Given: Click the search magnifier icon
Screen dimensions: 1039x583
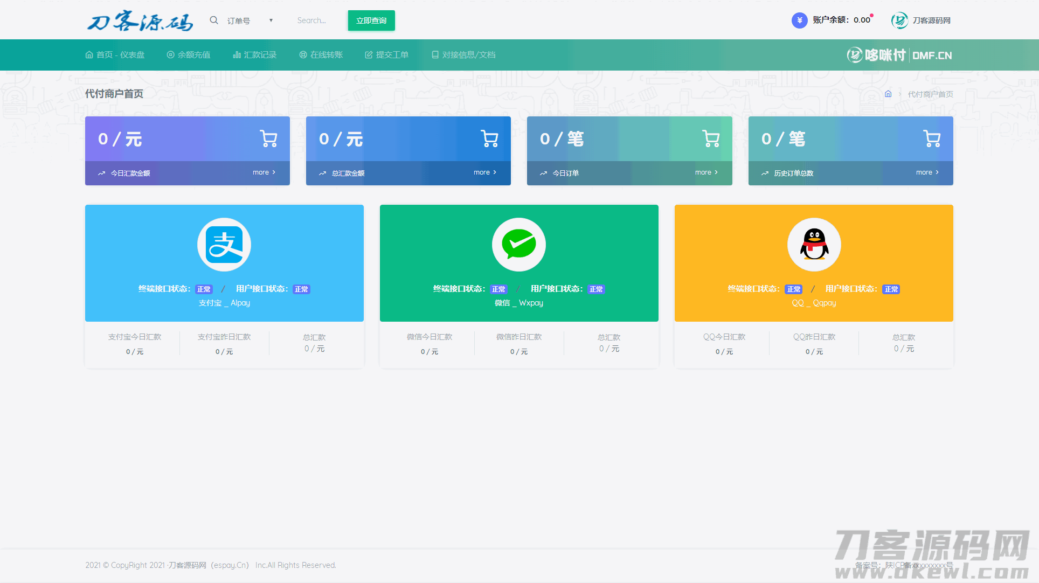Looking at the screenshot, I should [214, 20].
